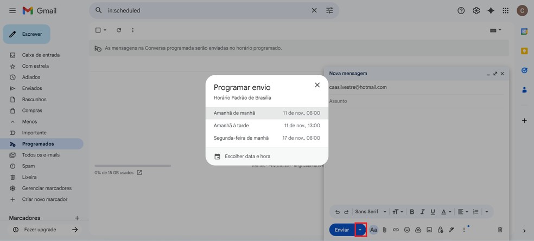Toggle bold formatting
534x241 pixels.
point(412,212)
